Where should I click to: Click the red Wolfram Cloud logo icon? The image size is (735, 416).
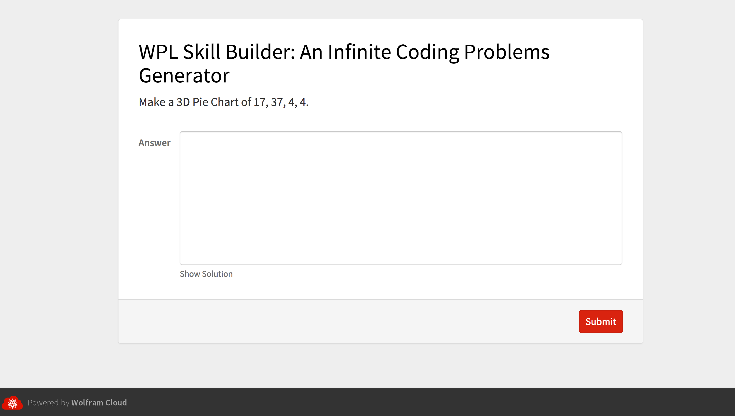(12, 403)
